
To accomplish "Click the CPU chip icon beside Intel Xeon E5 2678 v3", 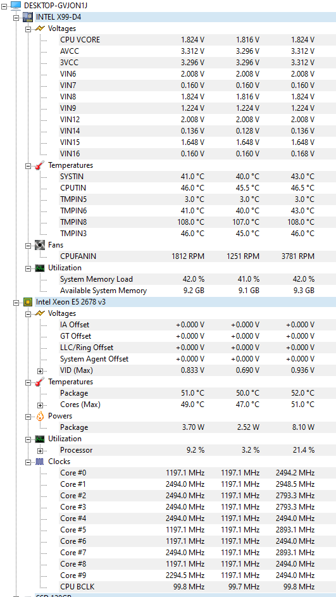I will pyautogui.click(x=28, y=302).
